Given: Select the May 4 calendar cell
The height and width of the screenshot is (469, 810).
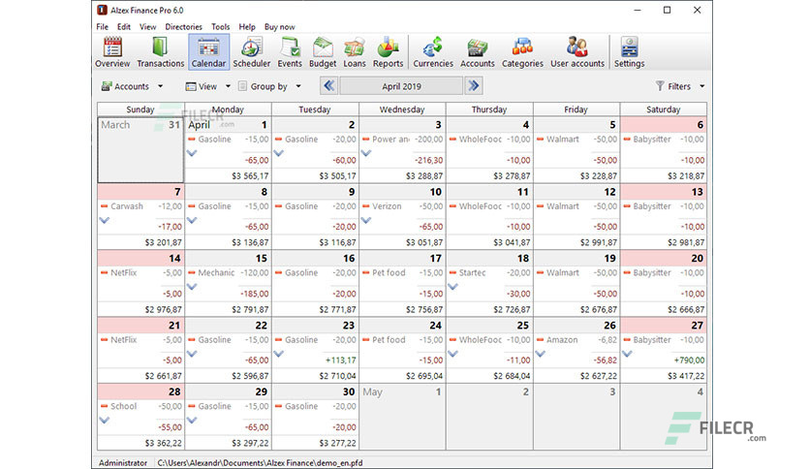Looking at the screenshot, I should point(664,417).
